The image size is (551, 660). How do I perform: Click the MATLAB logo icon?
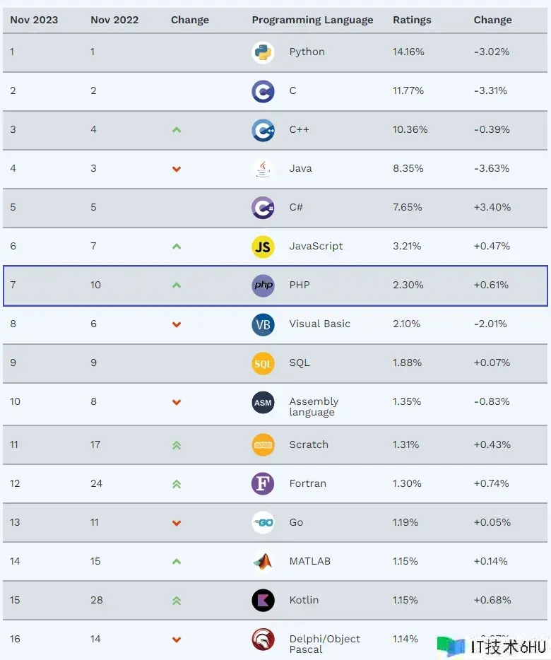(x=263, y=562)
